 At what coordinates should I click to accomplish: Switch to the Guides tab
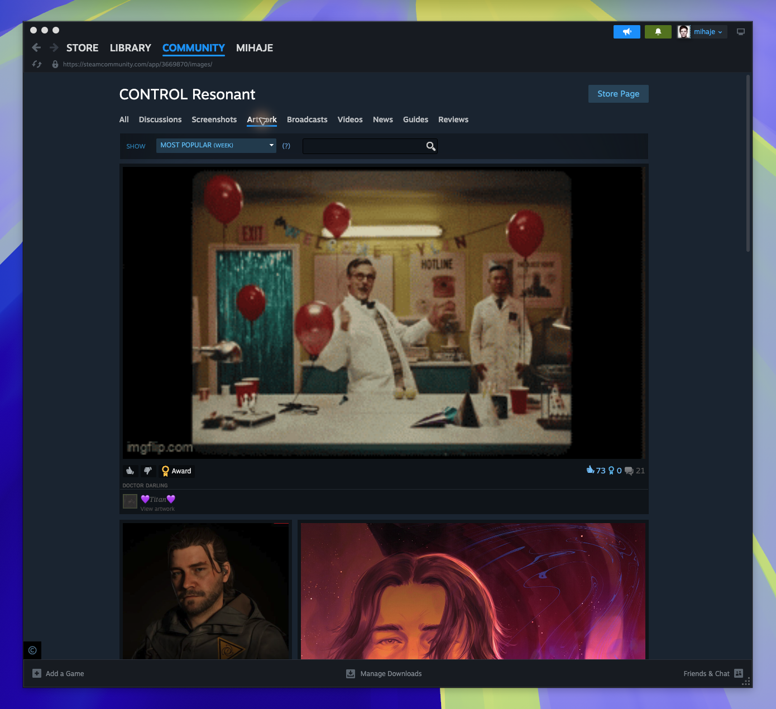click(416, 119)
